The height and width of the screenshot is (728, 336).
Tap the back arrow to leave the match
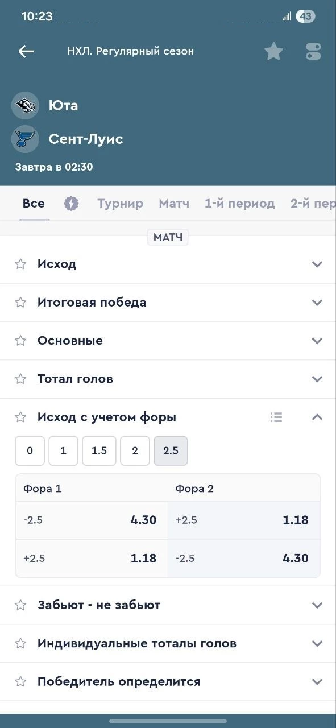point(26,51)
